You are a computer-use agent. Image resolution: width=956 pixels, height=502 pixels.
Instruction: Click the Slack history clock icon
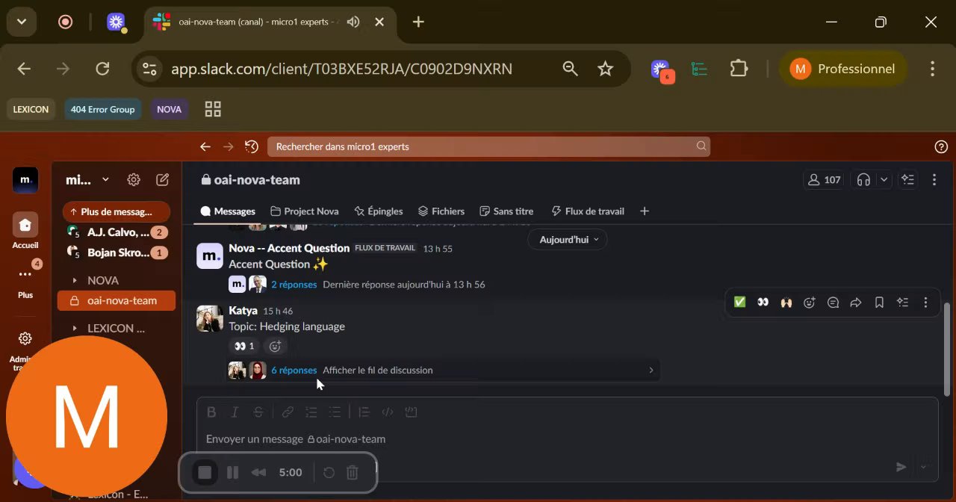[x=252, y=146]
